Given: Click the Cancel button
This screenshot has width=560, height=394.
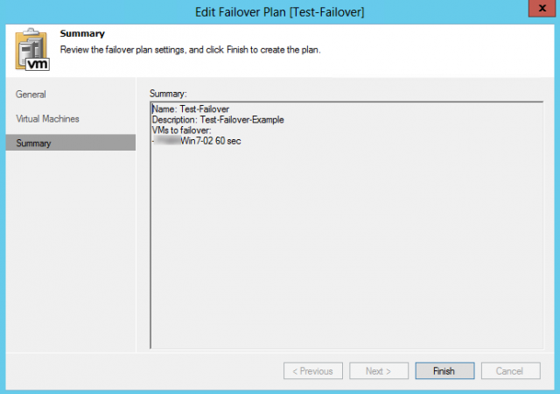Looking at the screenshot, I should (x=510, y=371).
